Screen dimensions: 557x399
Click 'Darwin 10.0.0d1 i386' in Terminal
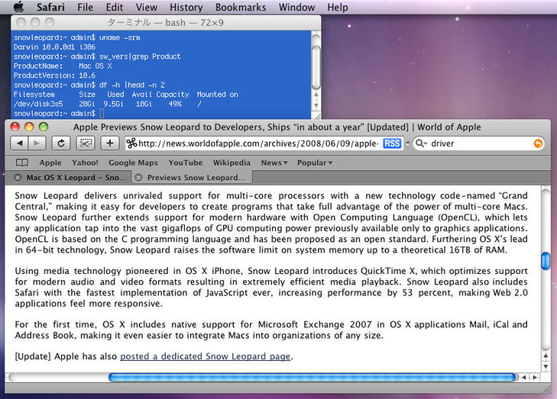click(54, 47)
